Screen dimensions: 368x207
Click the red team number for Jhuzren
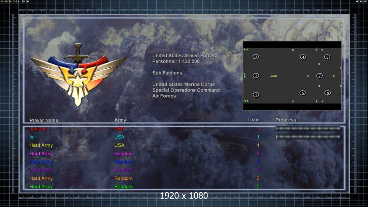(258, 128)
